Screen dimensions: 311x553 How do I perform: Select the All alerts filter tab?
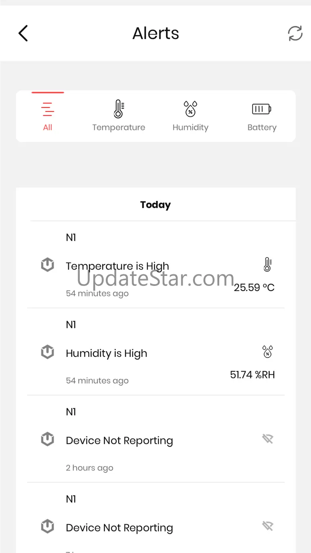coord(47,116)
